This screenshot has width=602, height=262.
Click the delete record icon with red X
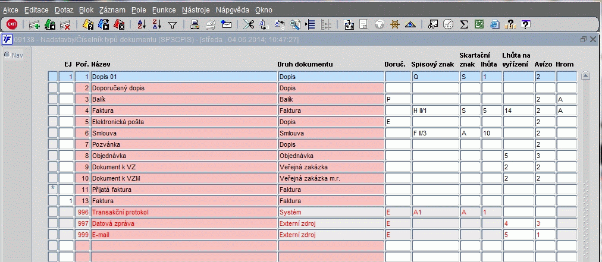(x=65, y=26)
